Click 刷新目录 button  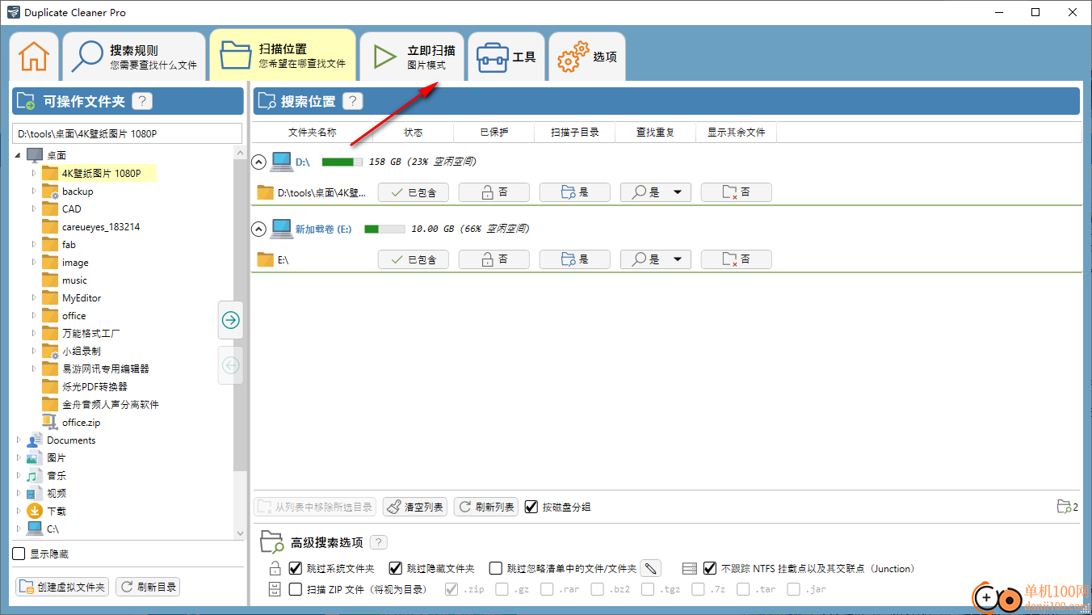click(x=148, y=587)
